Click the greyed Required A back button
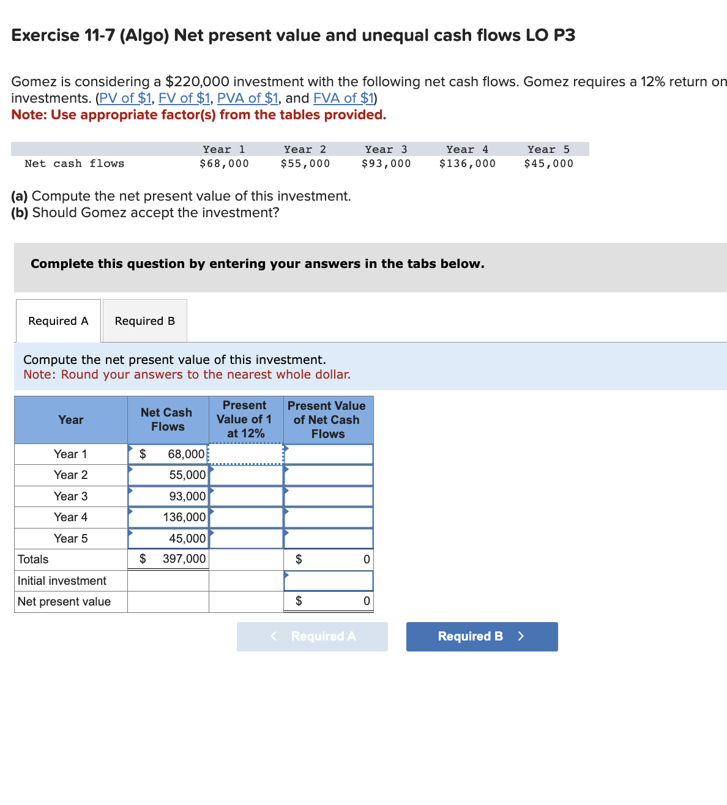The width and height of the screenshot is (727, 805). tap(312, 636)
